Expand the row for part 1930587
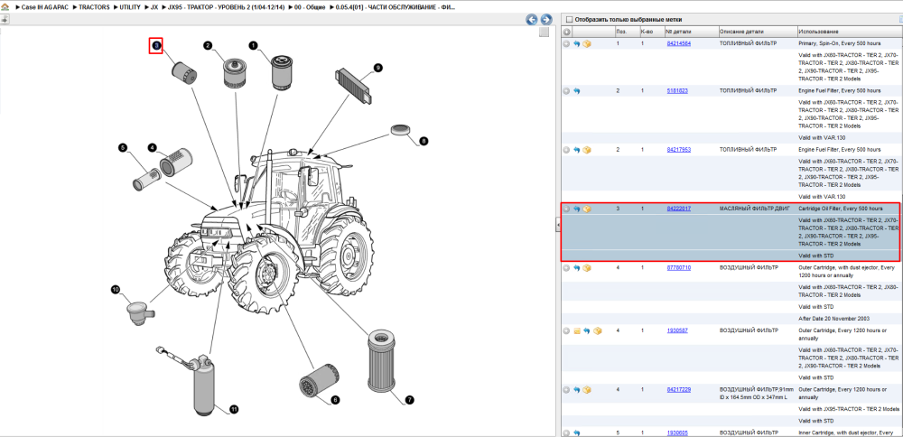The width and height of the screenshot is (903, 437). click(x=567, y=331)
